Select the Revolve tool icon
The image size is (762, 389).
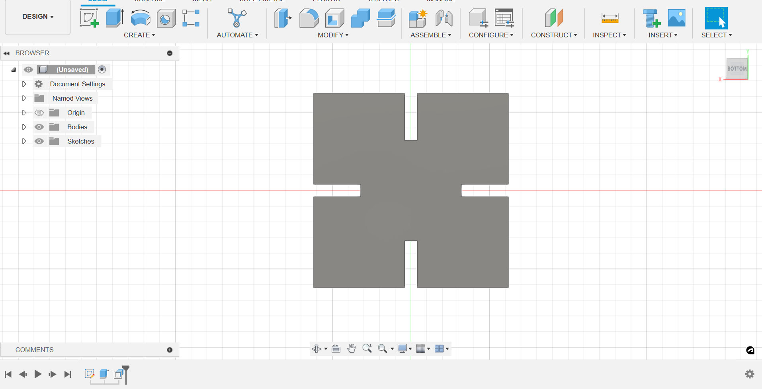coord(141,18)
